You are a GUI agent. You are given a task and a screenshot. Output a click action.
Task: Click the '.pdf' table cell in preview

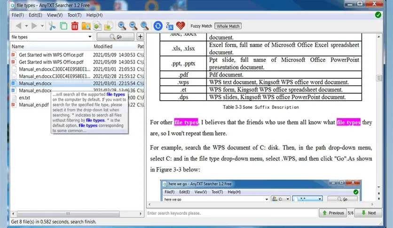tap(183, 74)
